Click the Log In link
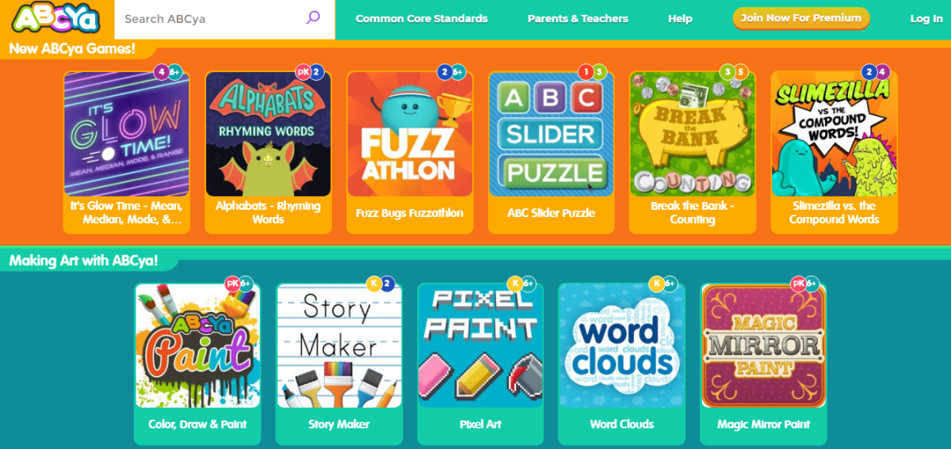Viewport: 951px width, 449px height. click(926, 18)
